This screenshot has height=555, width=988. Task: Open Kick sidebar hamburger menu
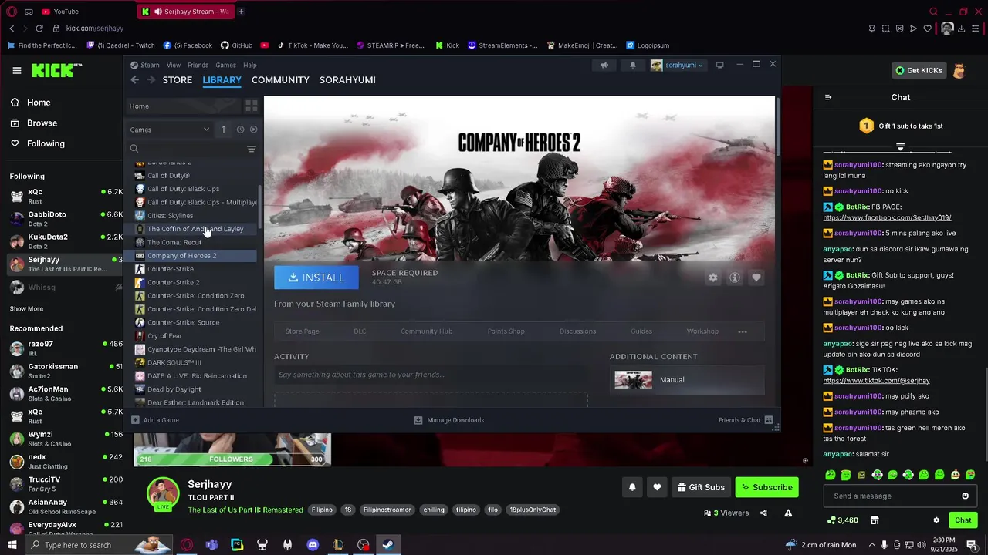pos(16,70)
